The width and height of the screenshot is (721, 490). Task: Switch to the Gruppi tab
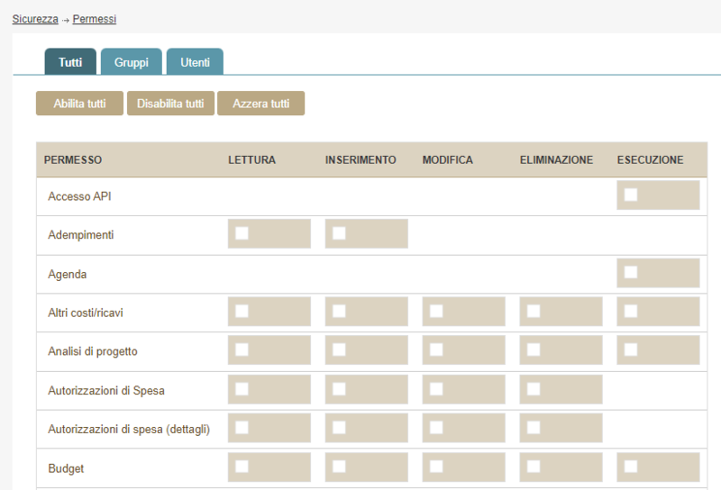pos(131,62)
